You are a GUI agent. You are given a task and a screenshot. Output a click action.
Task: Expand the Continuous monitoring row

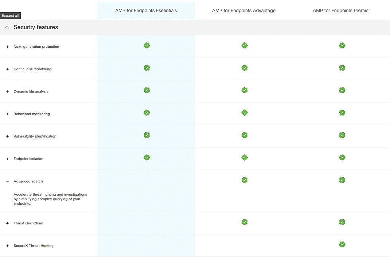7,69
